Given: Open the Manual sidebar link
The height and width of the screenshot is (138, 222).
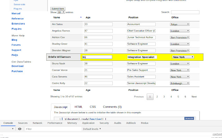Looking at the screenshot, I should [x=16, y=13].
